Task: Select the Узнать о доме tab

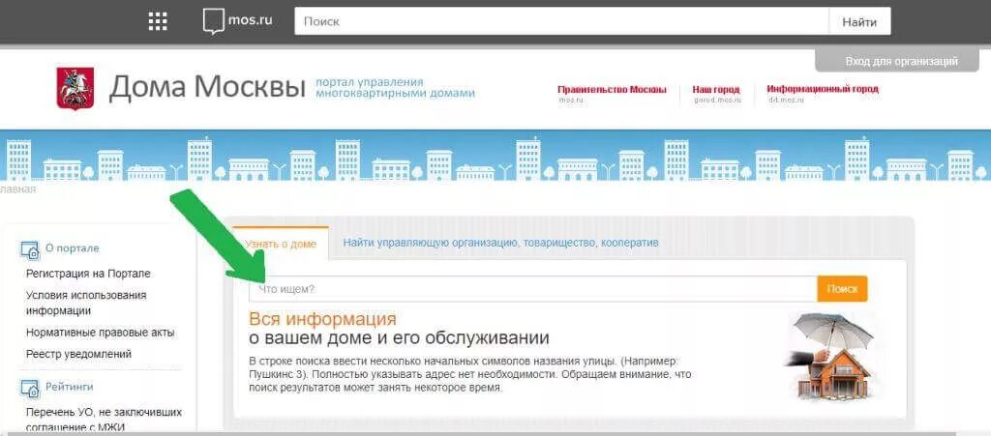Action: click(x=281, y=244)
